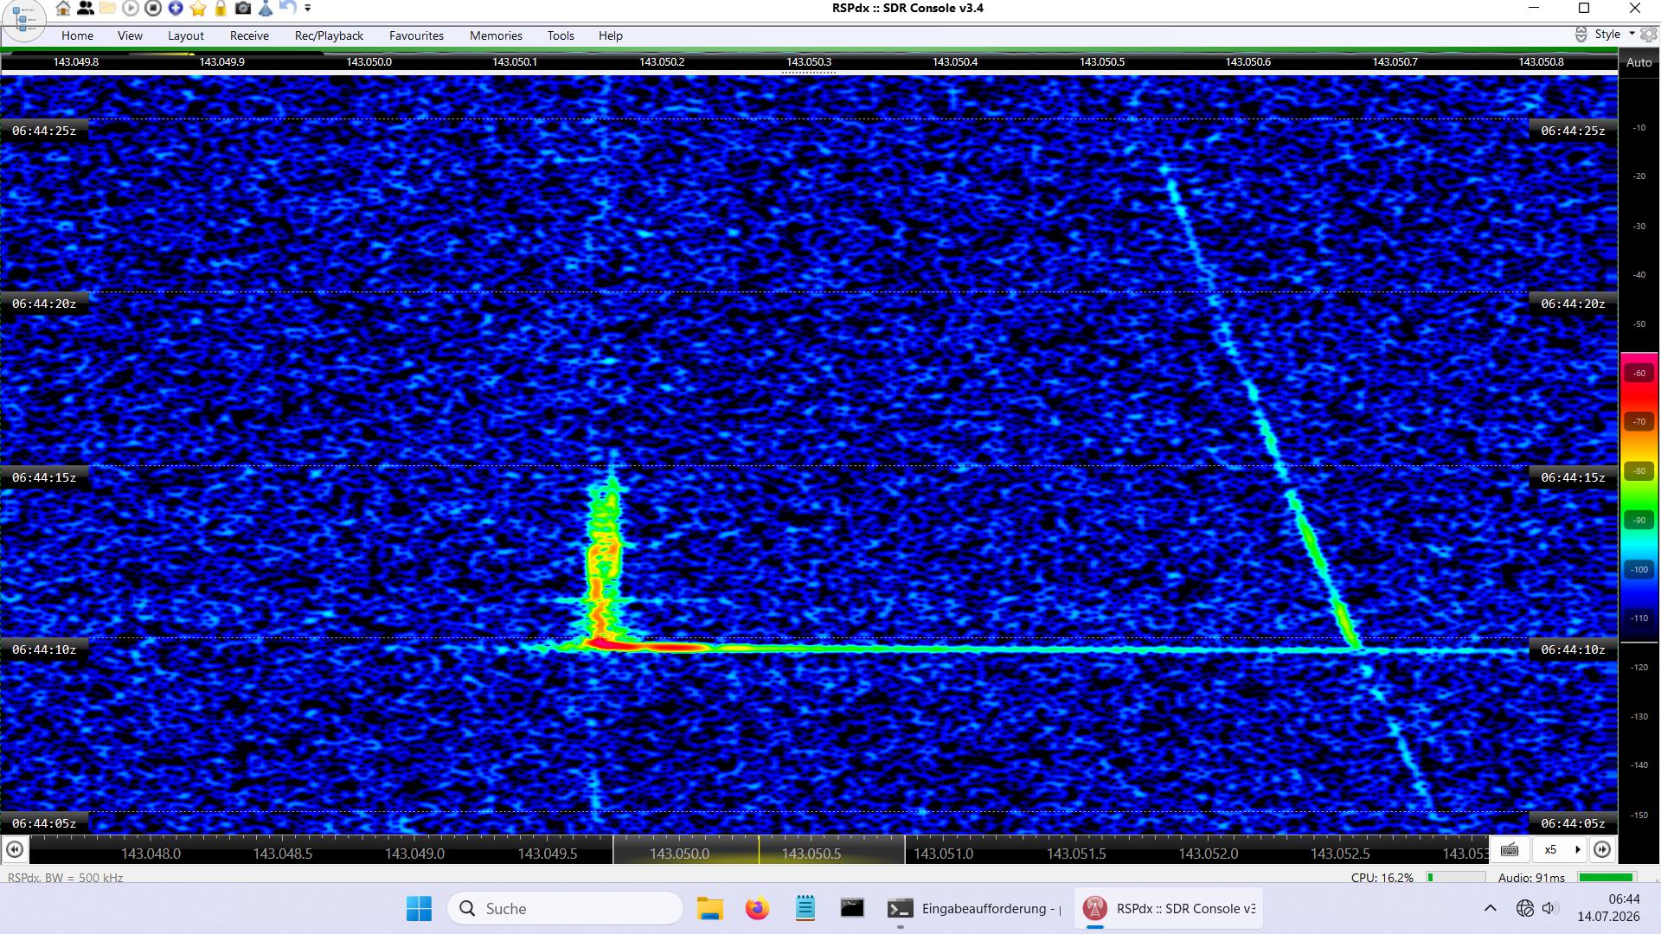The height and width of the screenshot is (934, 1661).
Task: Click the padlock lock icon
Action: (221, 9)
